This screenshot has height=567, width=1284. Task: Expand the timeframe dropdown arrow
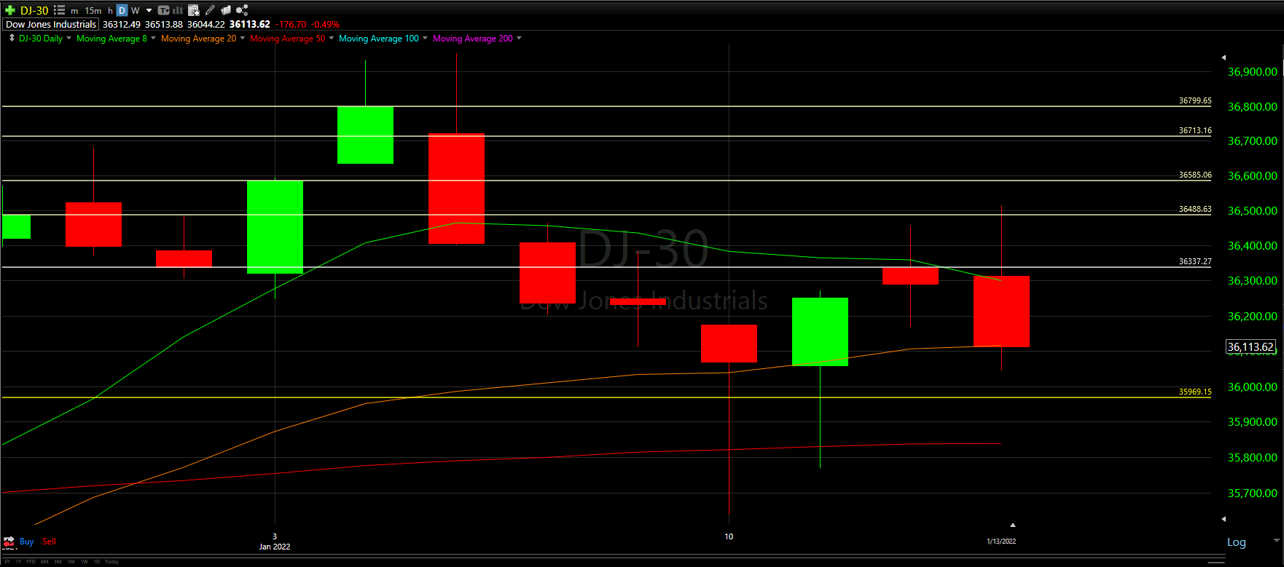[x=149, y=10]
